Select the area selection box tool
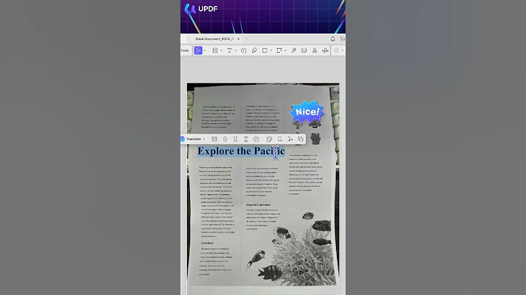The width and height of the screenshot is (526, 295). click(x=279, y=50)
